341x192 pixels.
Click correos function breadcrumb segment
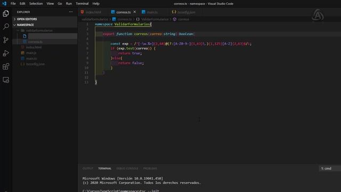coord(183,19)
